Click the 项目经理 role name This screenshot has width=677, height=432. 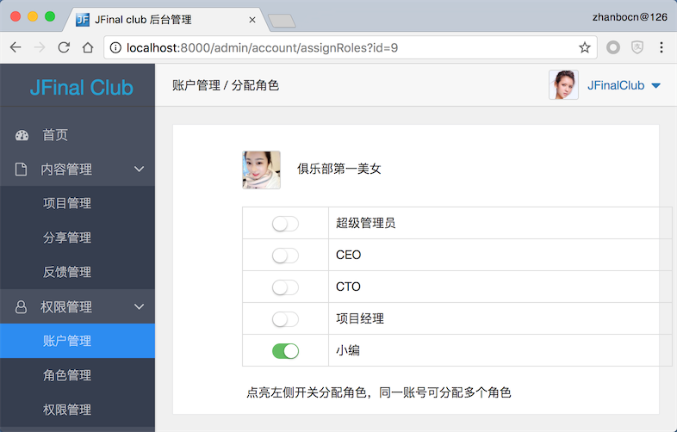click(x=360, y=318)
